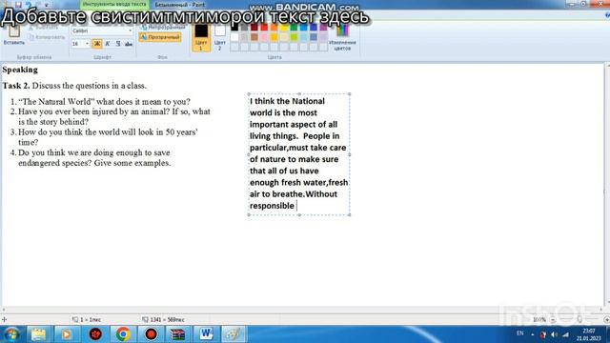
Task: Click the text box bottom-right resize handle
Action: 350,214
